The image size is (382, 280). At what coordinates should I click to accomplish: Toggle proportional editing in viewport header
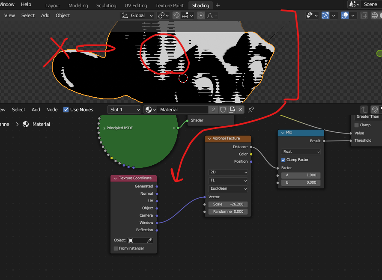201,15
